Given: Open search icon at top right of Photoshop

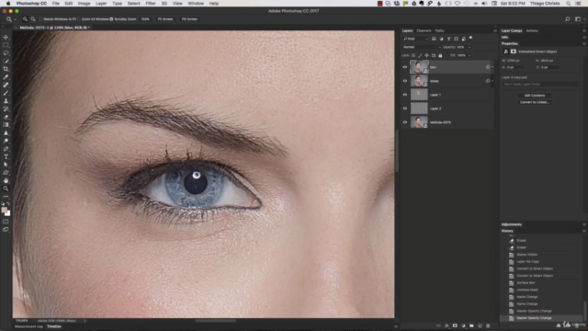Looking at the screenshot, I should tap(568, 19).
